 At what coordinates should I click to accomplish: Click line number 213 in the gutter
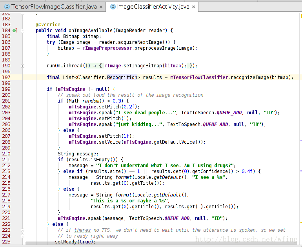[6, 171]
